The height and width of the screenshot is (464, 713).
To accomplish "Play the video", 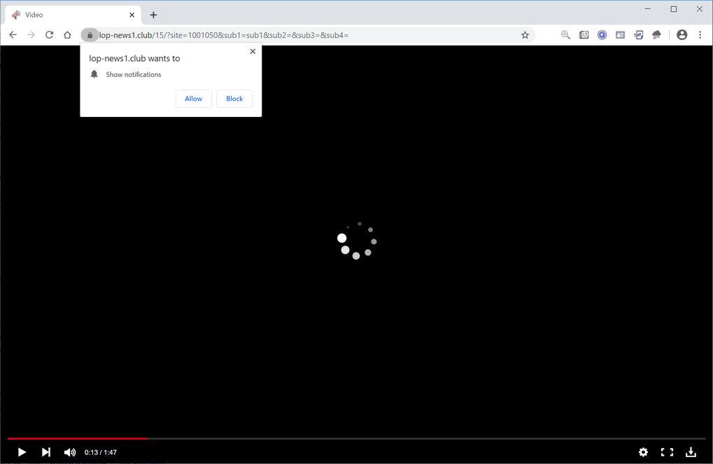I will [21, 452].
